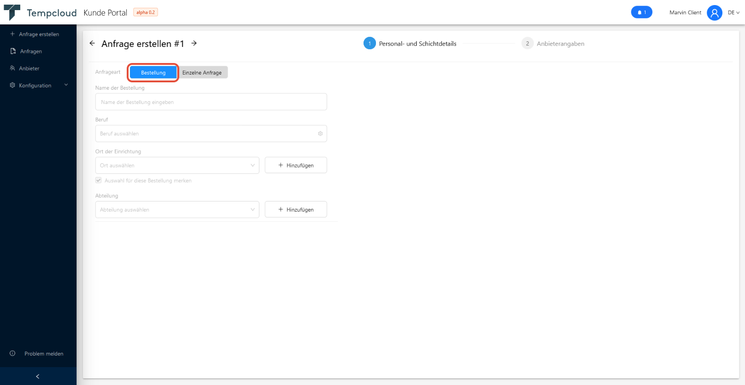Click Hinzufügen next to Ort der Einrichtung
This screenshot has height=385, width=745.
[x=296, y=165]
